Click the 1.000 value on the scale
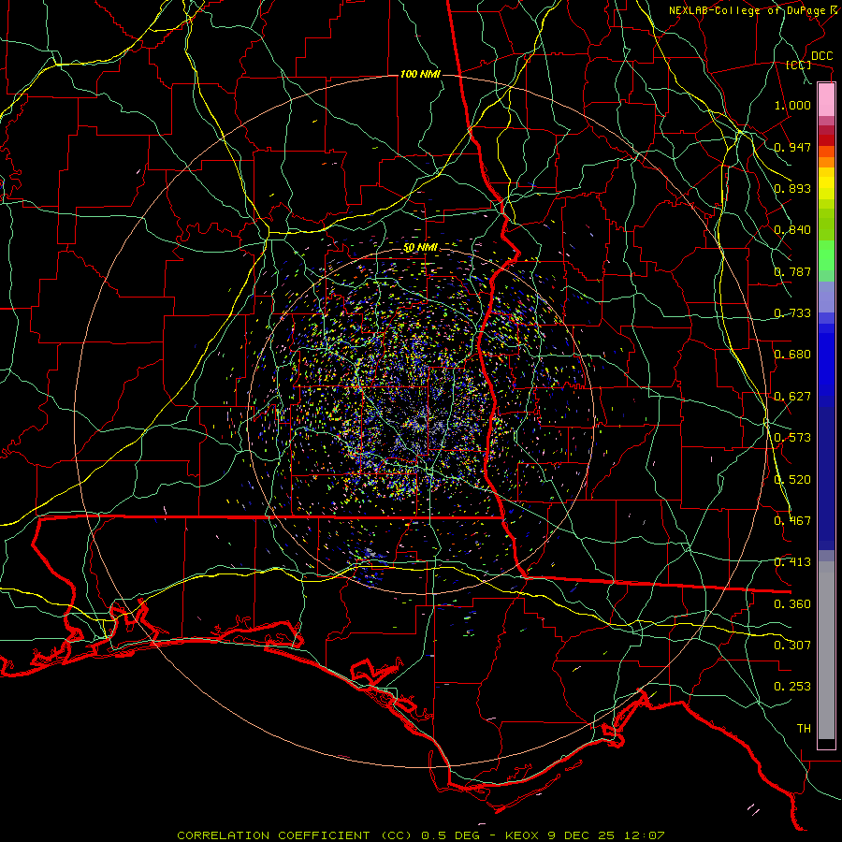 (x=792, y=105)
